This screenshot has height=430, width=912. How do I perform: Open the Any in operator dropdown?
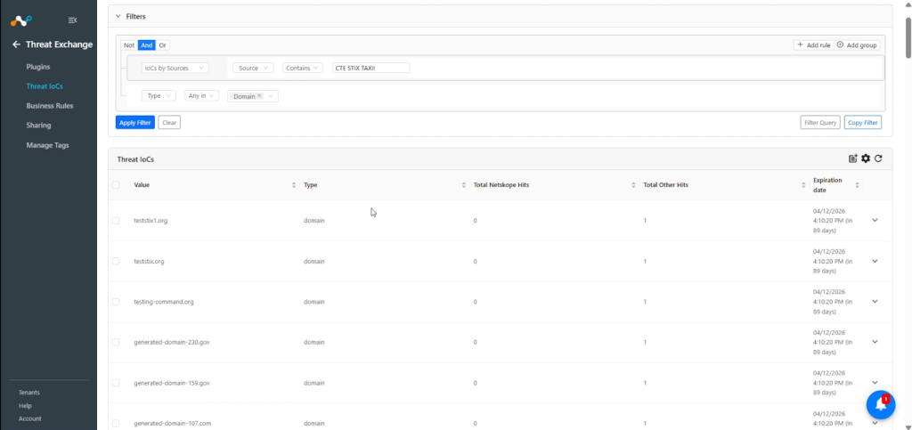tap(201, 96)
